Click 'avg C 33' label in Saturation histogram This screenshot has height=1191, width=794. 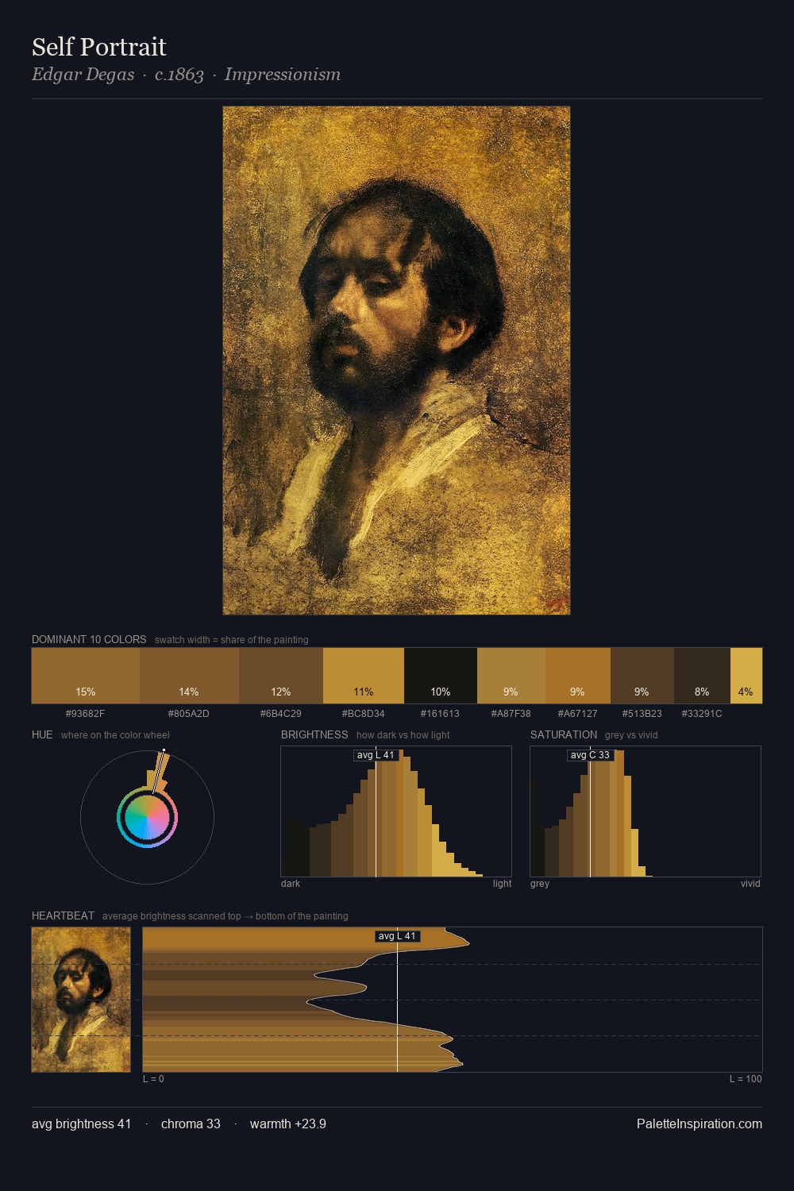590,755
